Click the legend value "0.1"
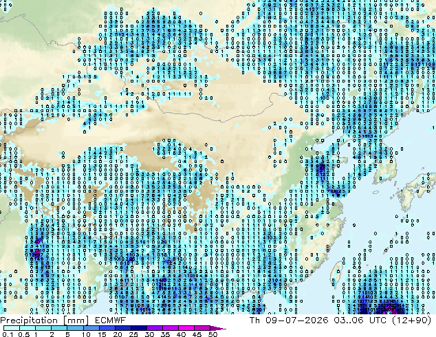Screen dimensions: 436x337 coord(8,334)
